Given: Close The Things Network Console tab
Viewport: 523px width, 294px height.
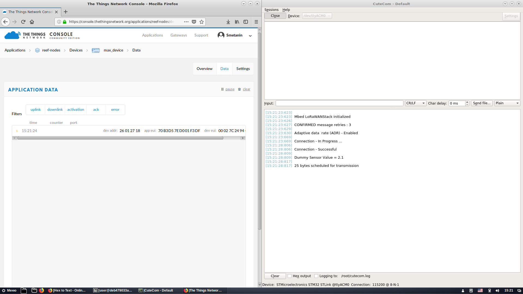Looking at the screenshot, I should coord(56,12).
